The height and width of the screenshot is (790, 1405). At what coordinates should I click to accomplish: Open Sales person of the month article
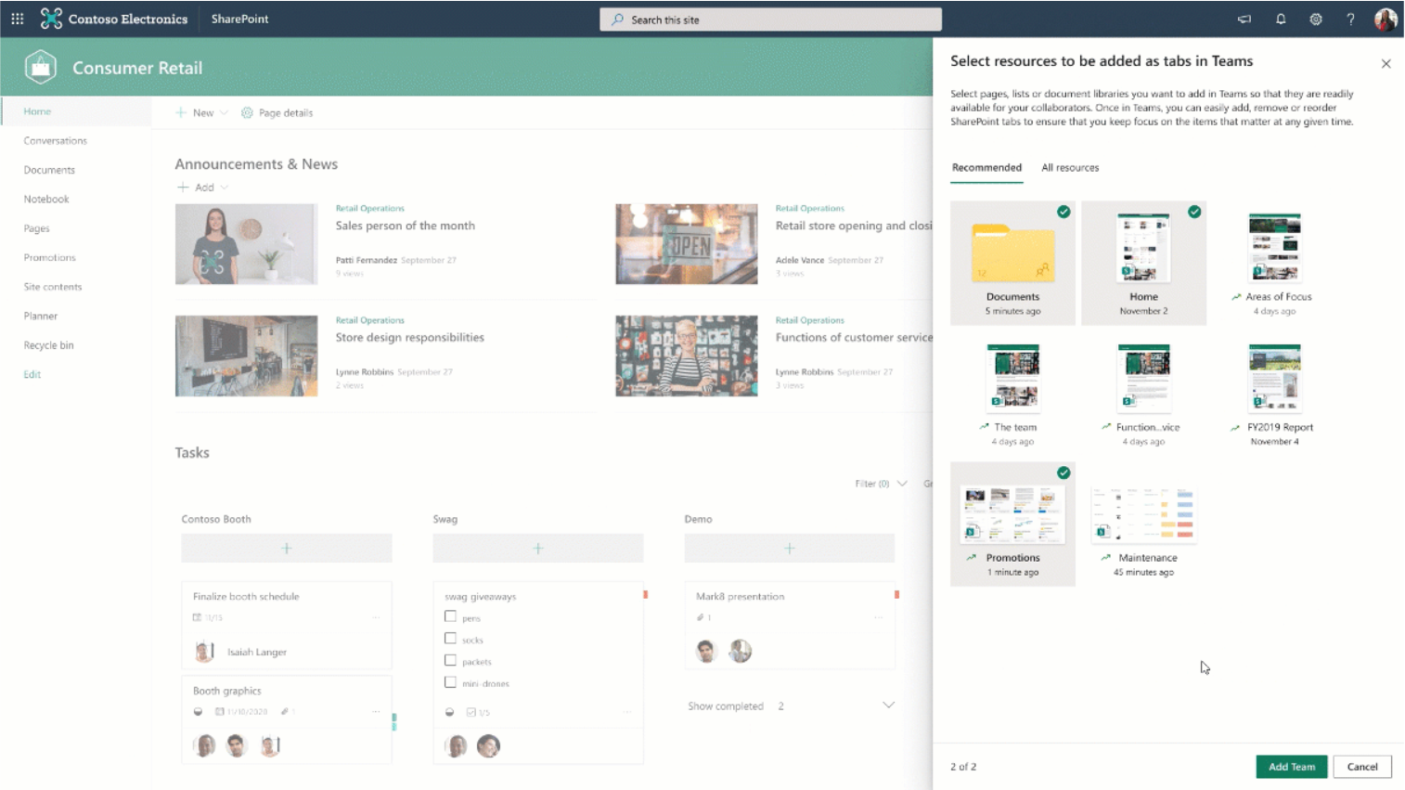point(406,226)
